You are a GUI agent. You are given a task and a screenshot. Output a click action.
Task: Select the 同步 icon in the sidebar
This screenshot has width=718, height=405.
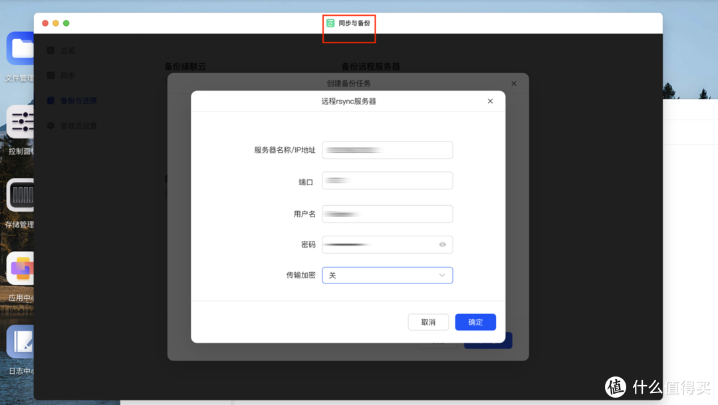click(52, 75)
